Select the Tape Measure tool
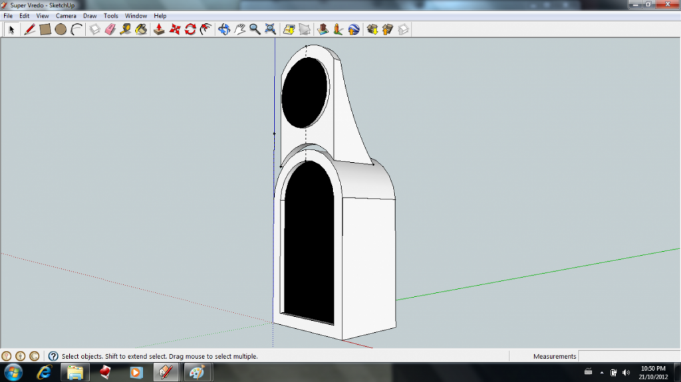681x382 pixels. [126, 29]
